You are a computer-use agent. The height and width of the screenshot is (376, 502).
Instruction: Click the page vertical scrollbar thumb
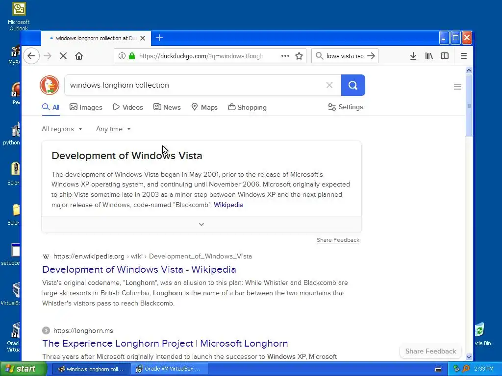[x=469, y=106]
